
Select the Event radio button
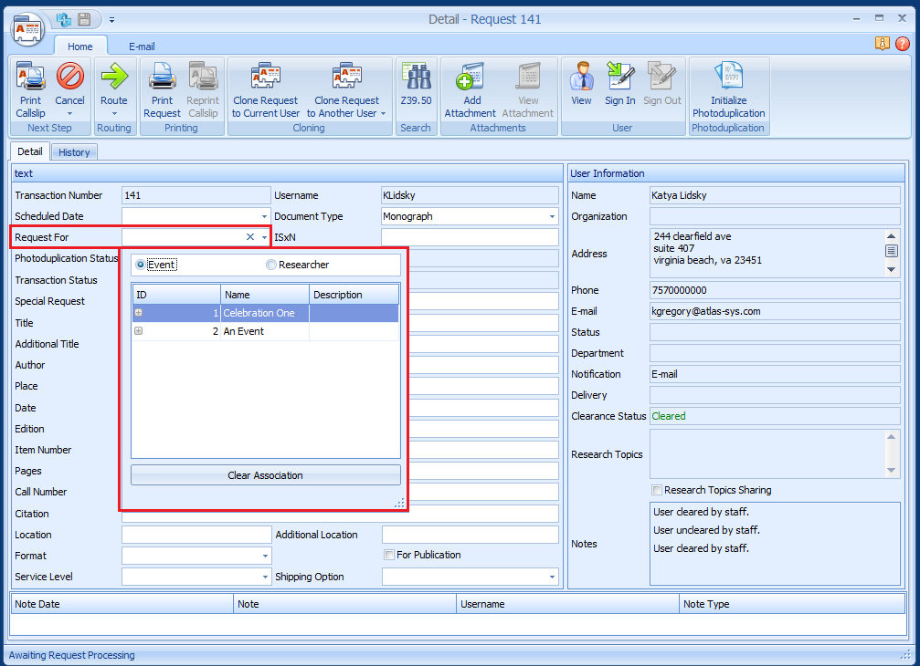point(141,265)
